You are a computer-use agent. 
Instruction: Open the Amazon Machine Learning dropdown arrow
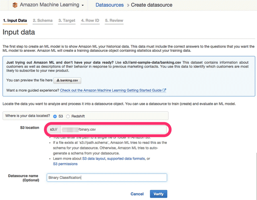[83, 6]
